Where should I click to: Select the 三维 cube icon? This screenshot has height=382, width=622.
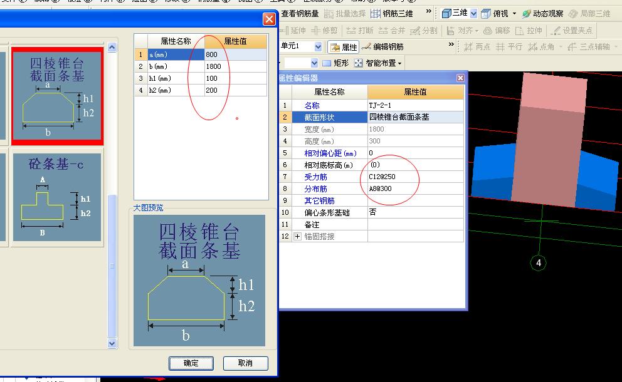point(446,14)
